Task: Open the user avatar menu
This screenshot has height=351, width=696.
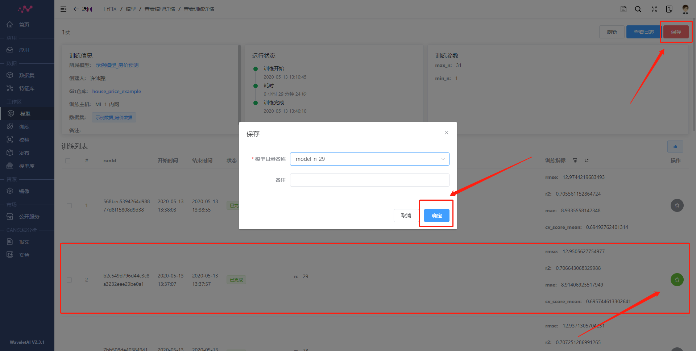Action: [685, 9]
